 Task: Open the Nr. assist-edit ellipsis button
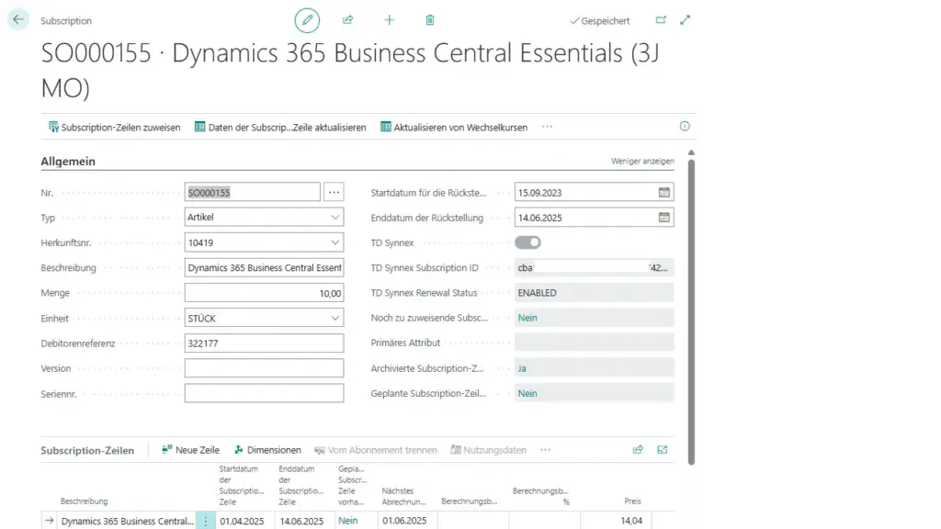coord(334,193)
